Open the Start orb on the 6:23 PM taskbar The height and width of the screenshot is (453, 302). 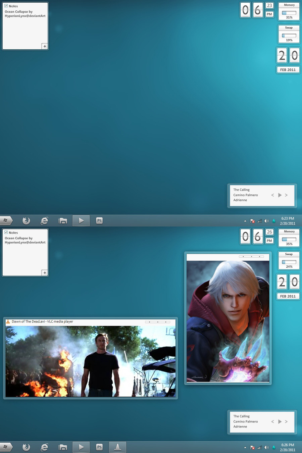tap(6, 220)
